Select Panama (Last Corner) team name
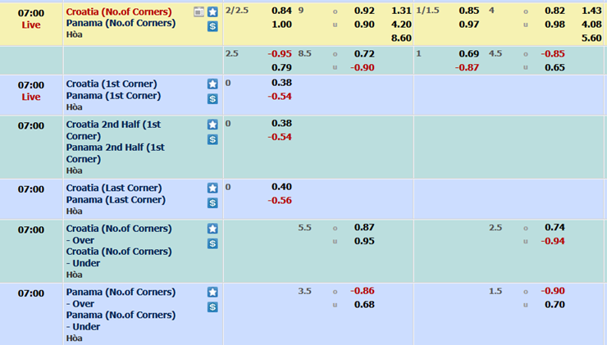The width and height of the screenshot is (607, 345). [116, 200]
